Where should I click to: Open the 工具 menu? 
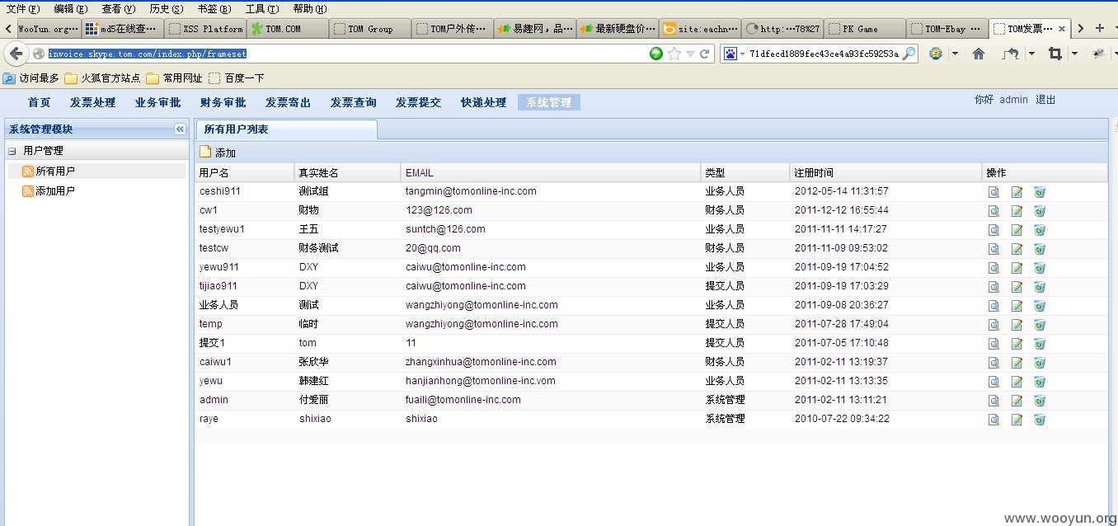262,9
